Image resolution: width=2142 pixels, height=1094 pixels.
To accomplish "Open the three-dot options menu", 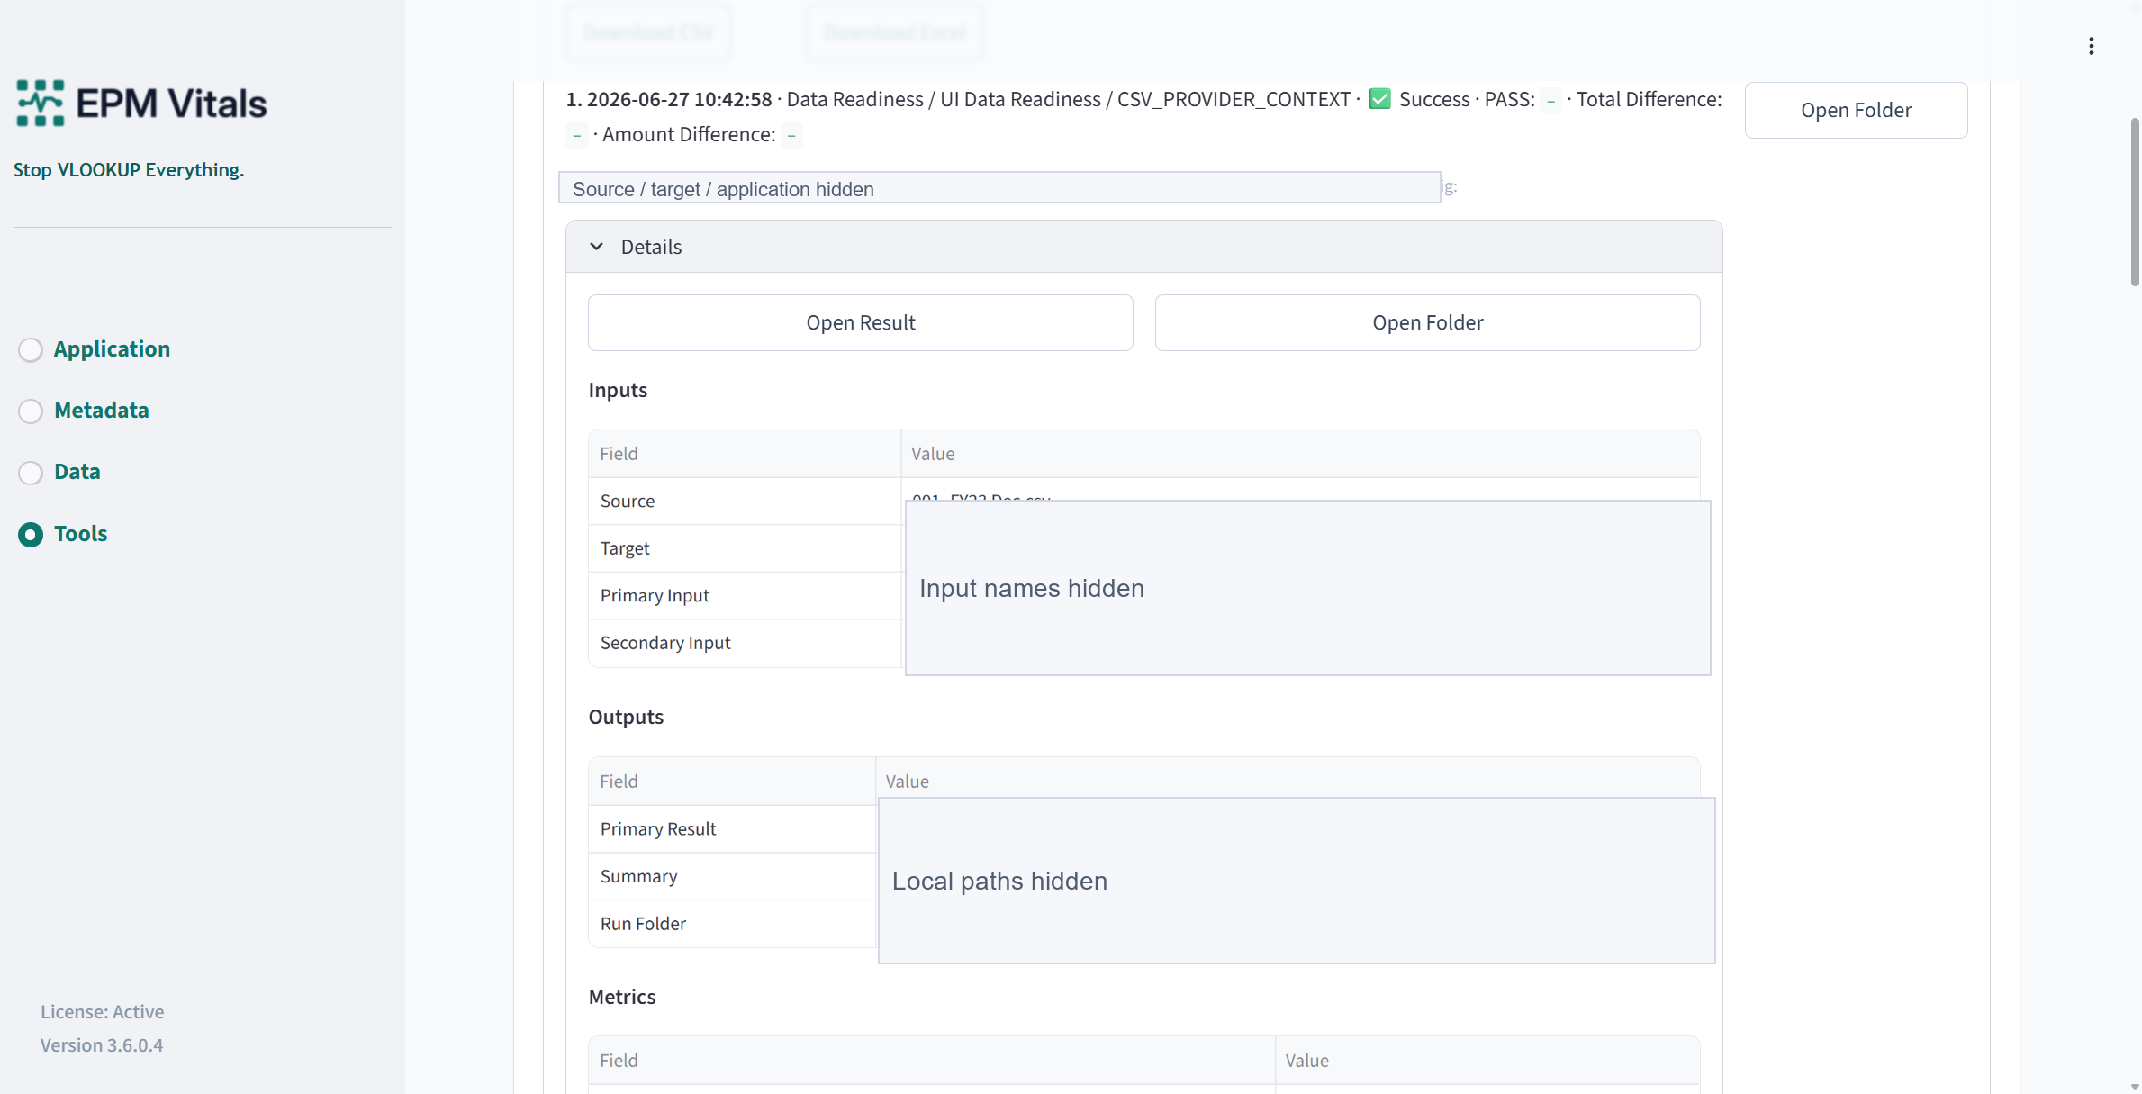I will [x=2091, y=46].
